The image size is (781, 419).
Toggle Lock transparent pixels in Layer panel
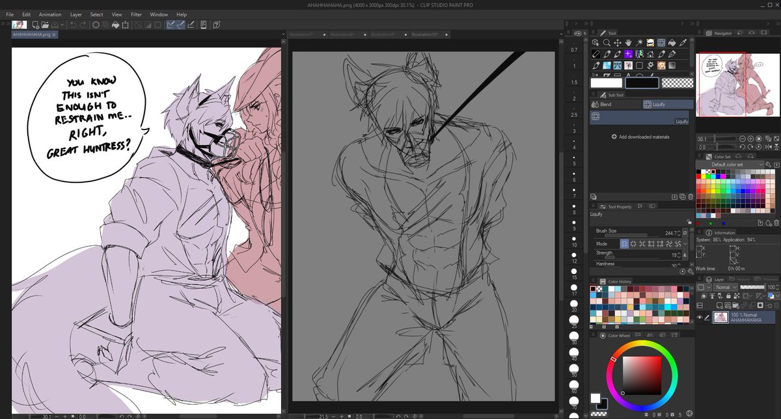735,296
